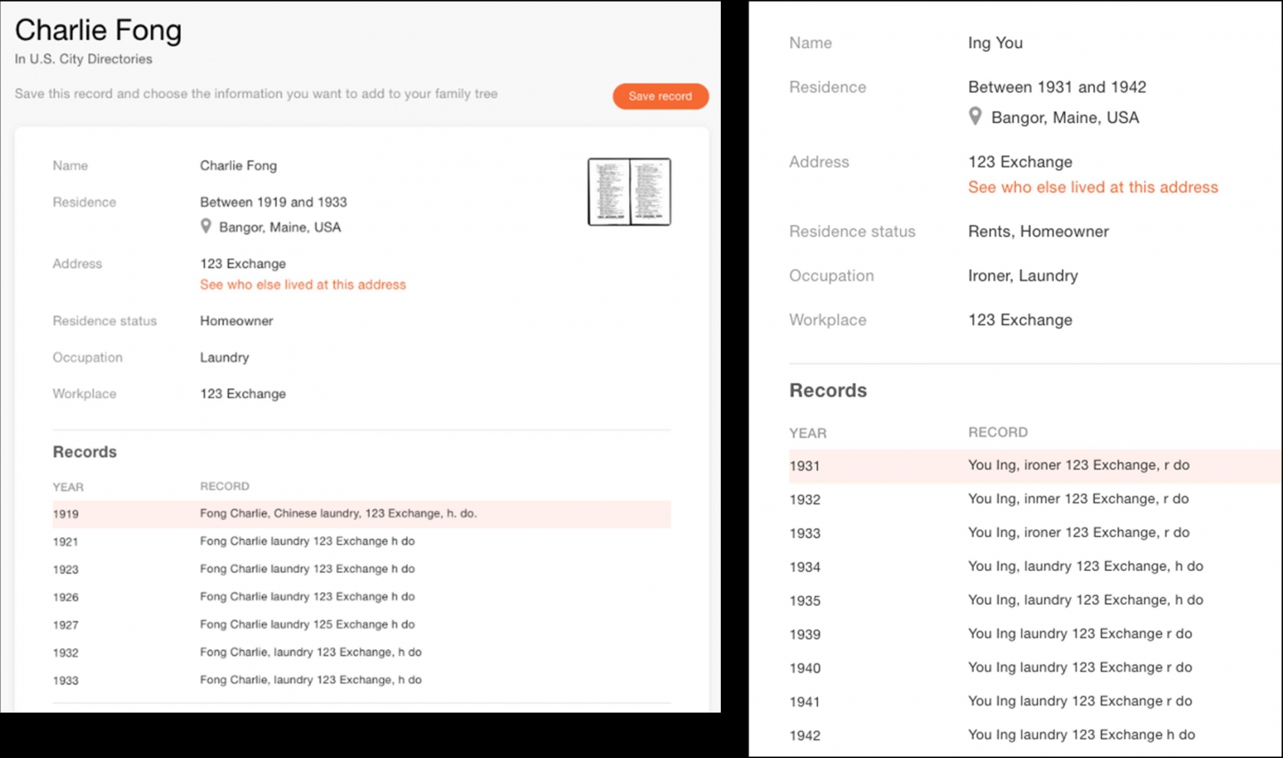Viewport: 1283px width, 758px height.
Task: Click the RECORD column header in Ing You's records
Action: coord(998,432)
